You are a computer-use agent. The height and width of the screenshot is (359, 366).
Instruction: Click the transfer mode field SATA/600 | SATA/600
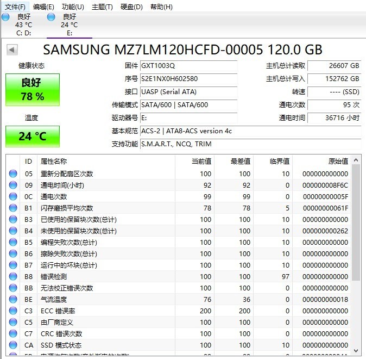(x=188, y=105)
